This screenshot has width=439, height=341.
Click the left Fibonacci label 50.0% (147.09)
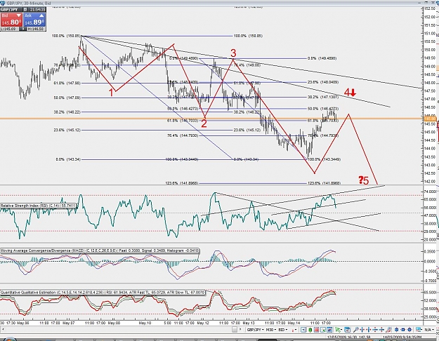click(67, 98)
